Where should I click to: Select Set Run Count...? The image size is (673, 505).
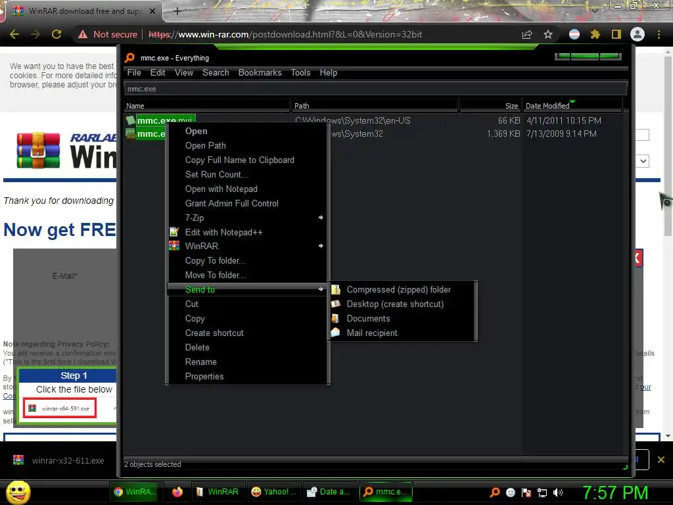[247, 174]
